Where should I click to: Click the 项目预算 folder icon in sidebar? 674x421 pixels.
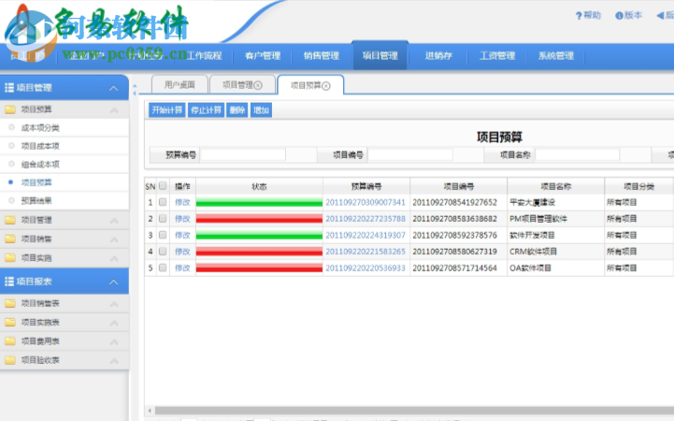(x=10, y=109)
